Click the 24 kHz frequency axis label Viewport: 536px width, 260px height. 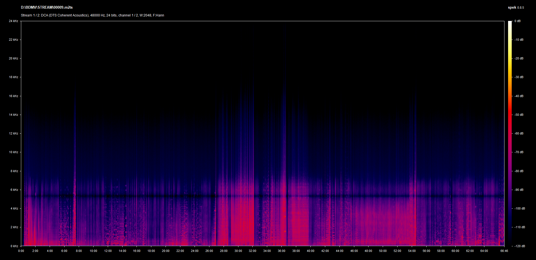pyautogui.click(x=13, y=21)
